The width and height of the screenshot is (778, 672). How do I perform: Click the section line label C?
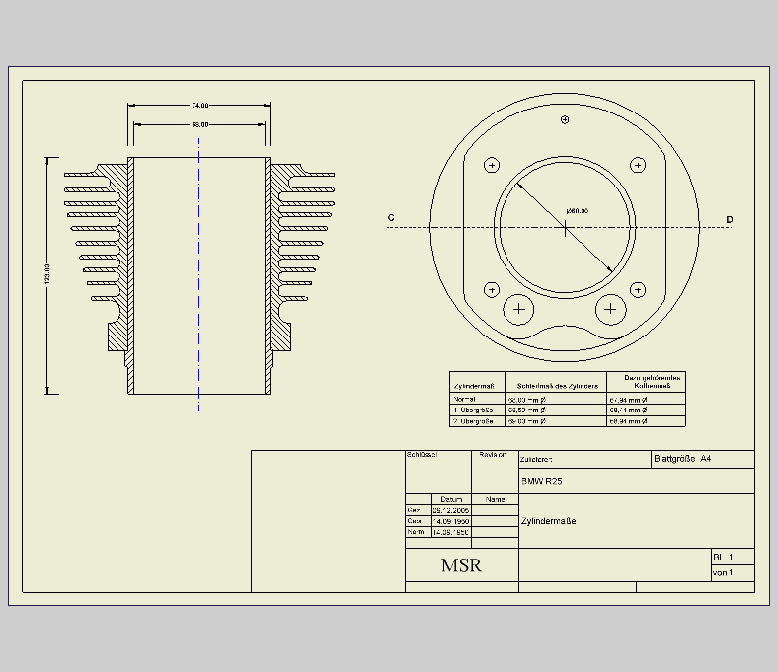point(391,218)
